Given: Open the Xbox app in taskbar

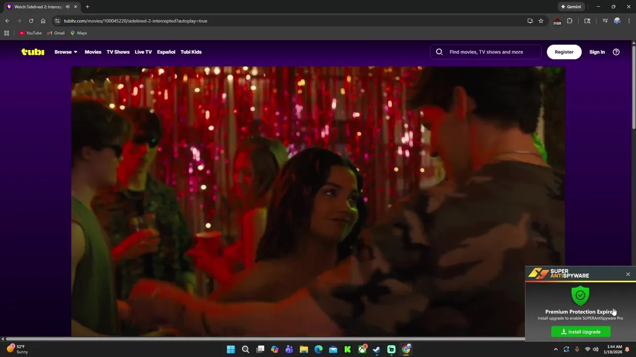Looking at the screenshot, I should pyautogui.click(x=362, y=350).
